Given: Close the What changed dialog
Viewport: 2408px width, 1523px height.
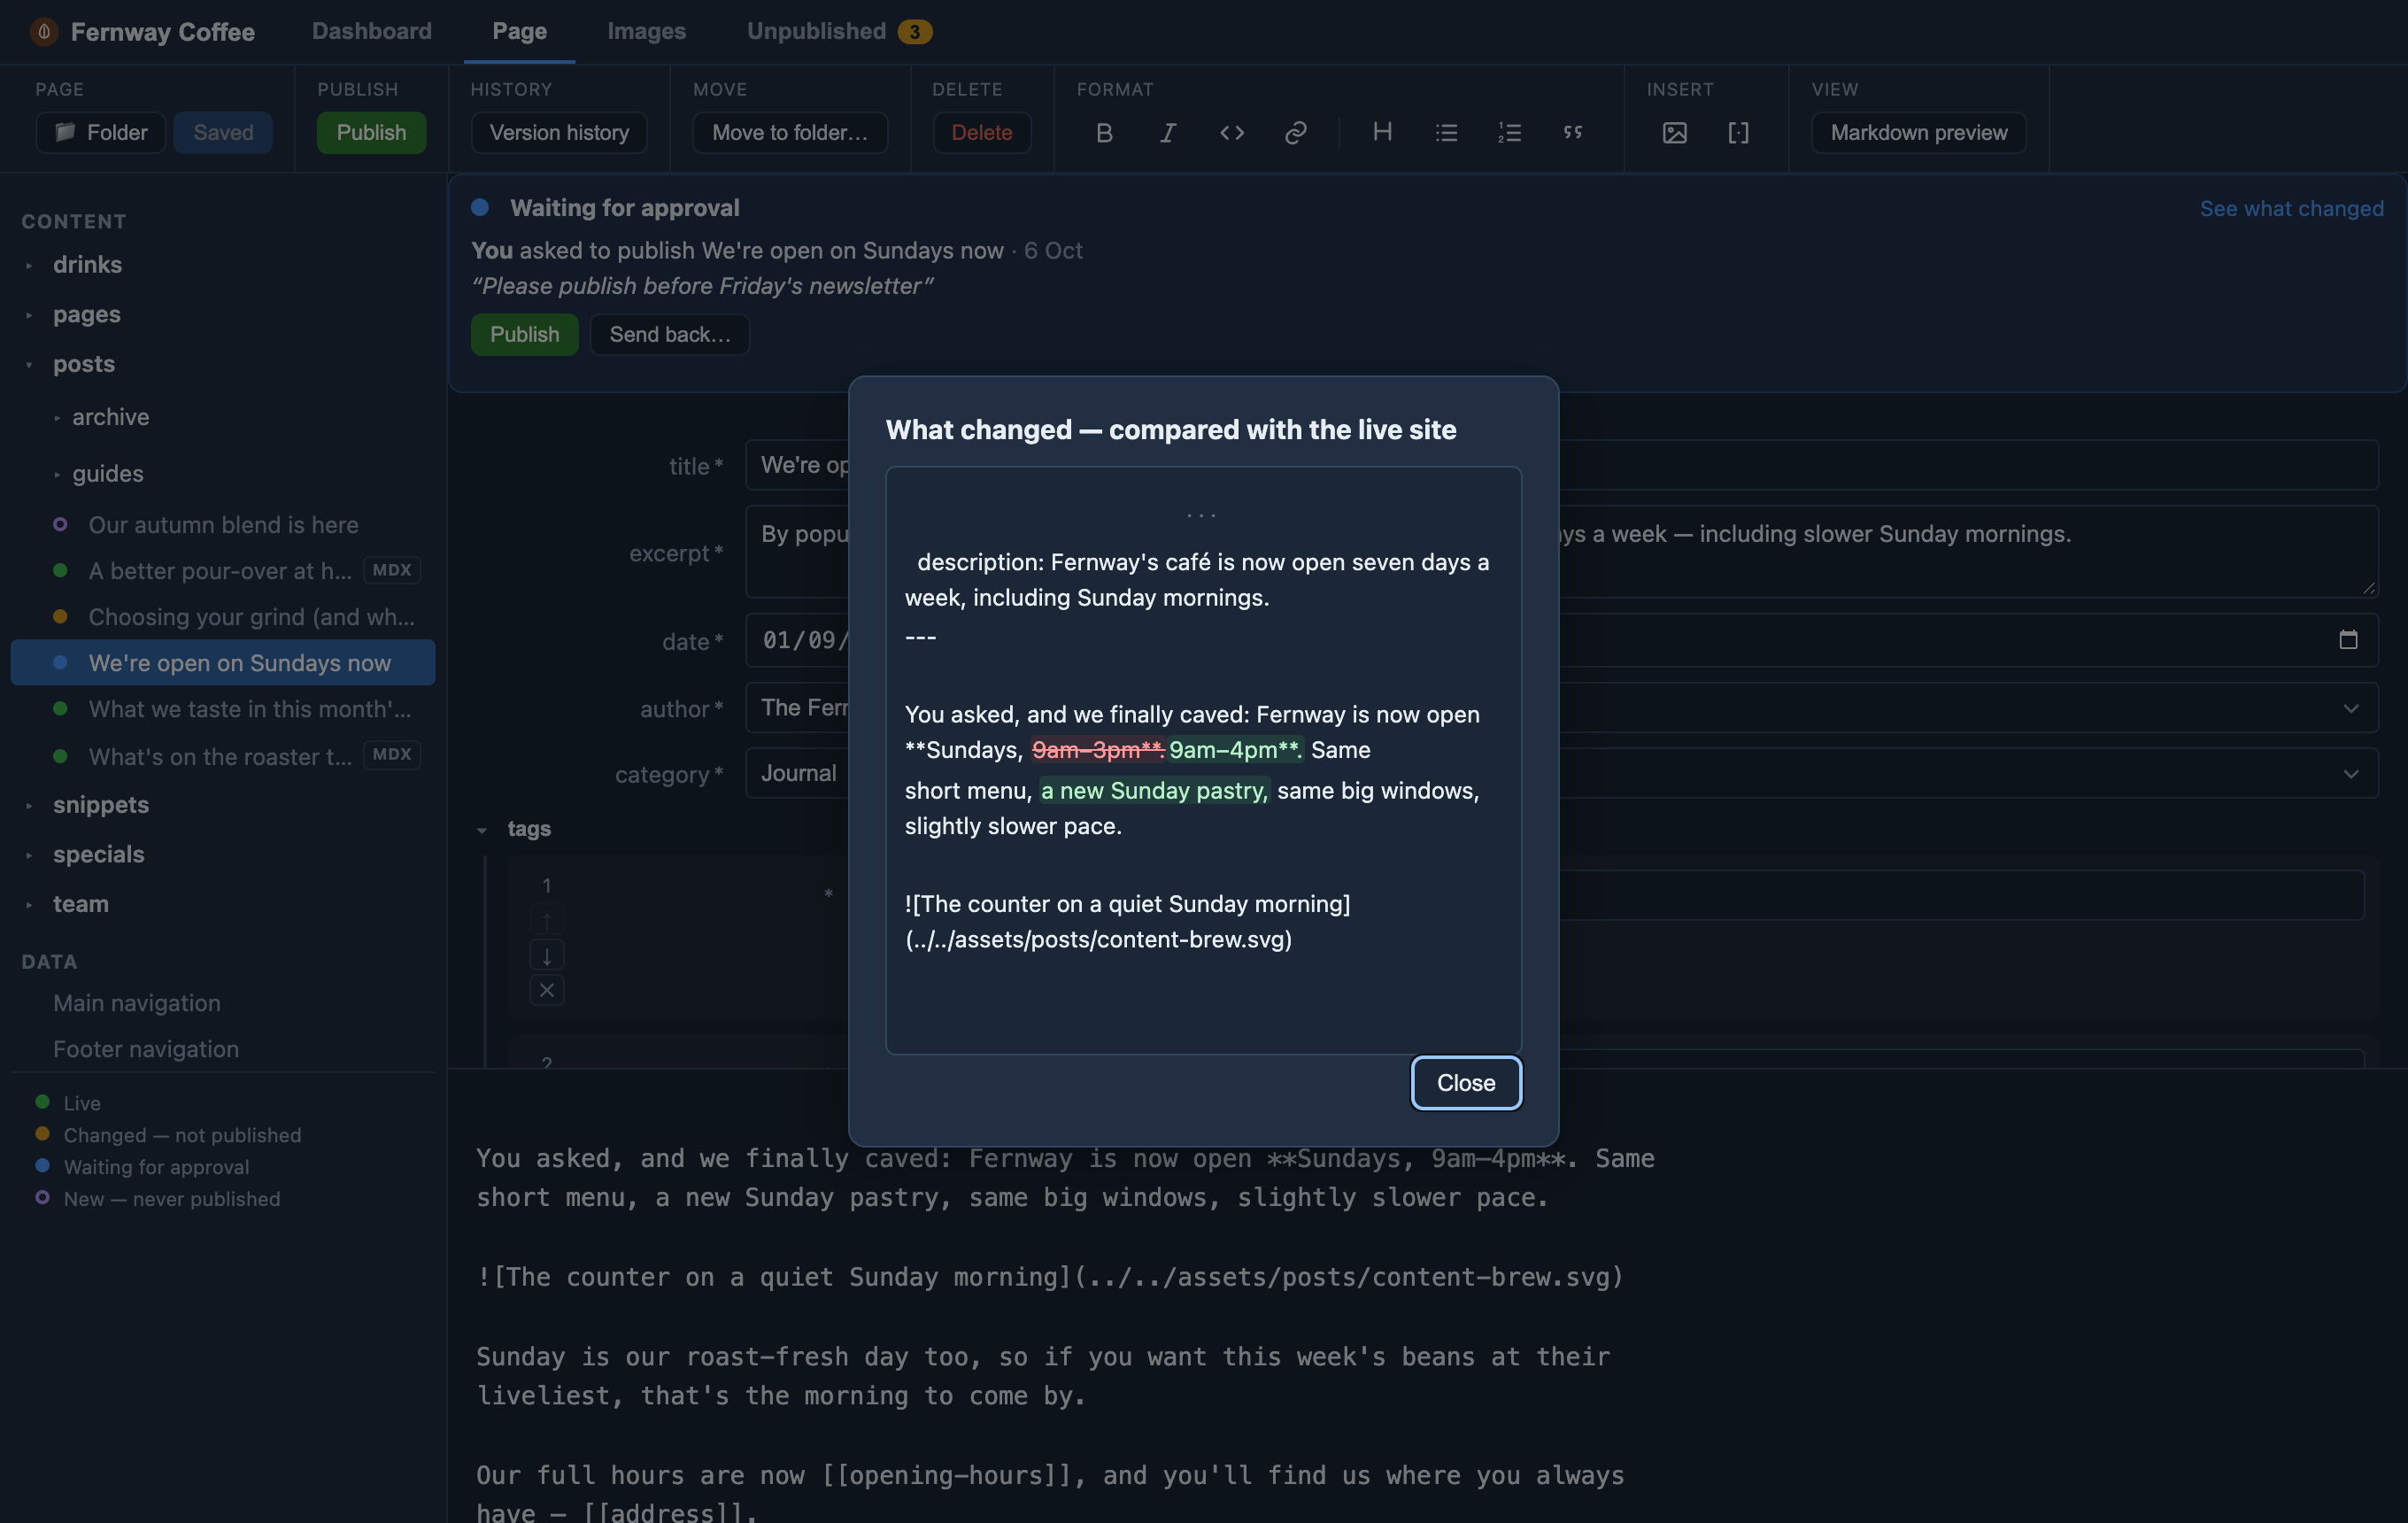Looking at the screenshot, I should pos(1466,1083).
